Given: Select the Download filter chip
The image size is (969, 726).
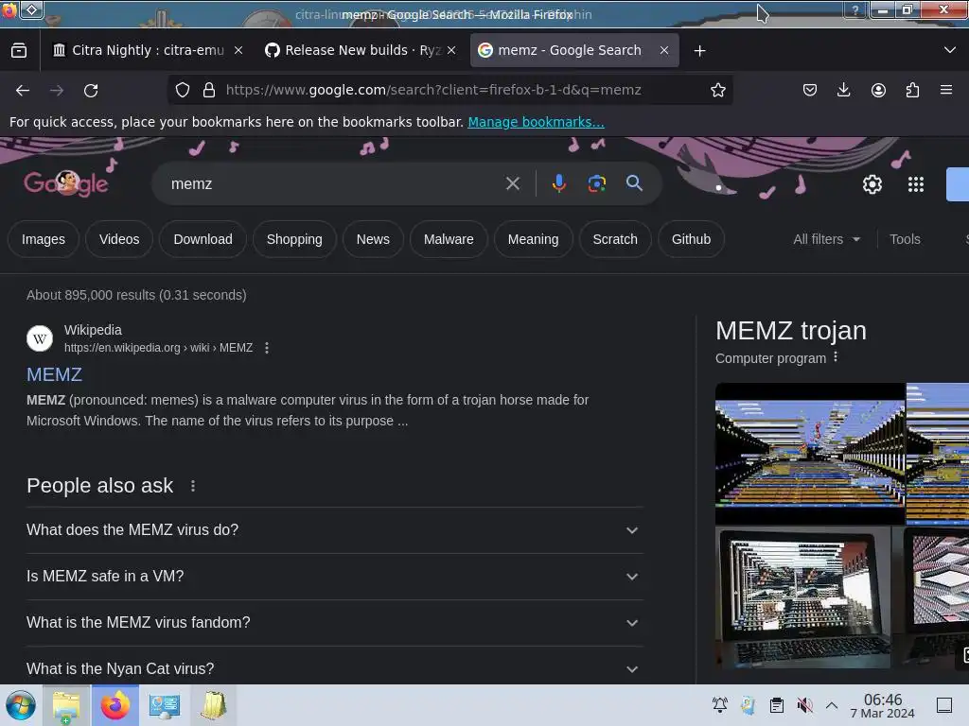Looking at the screenshot, I should pos(203,239).
